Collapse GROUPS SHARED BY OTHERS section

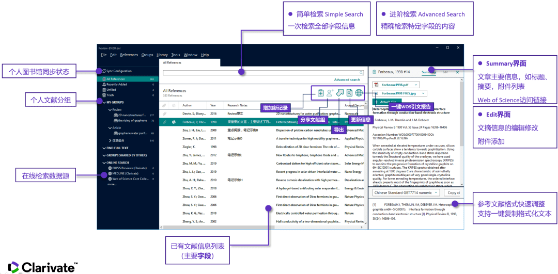click(104, 155)
